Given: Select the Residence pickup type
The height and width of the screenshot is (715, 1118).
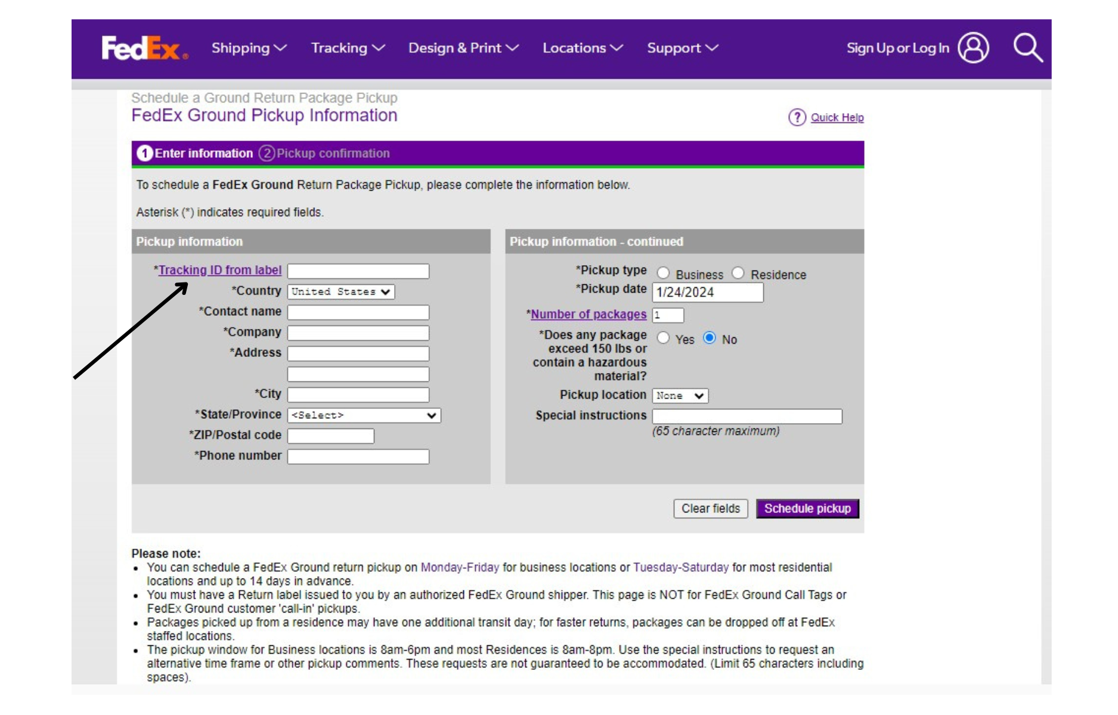Looking at the screenshot, I should pos(738,273).
